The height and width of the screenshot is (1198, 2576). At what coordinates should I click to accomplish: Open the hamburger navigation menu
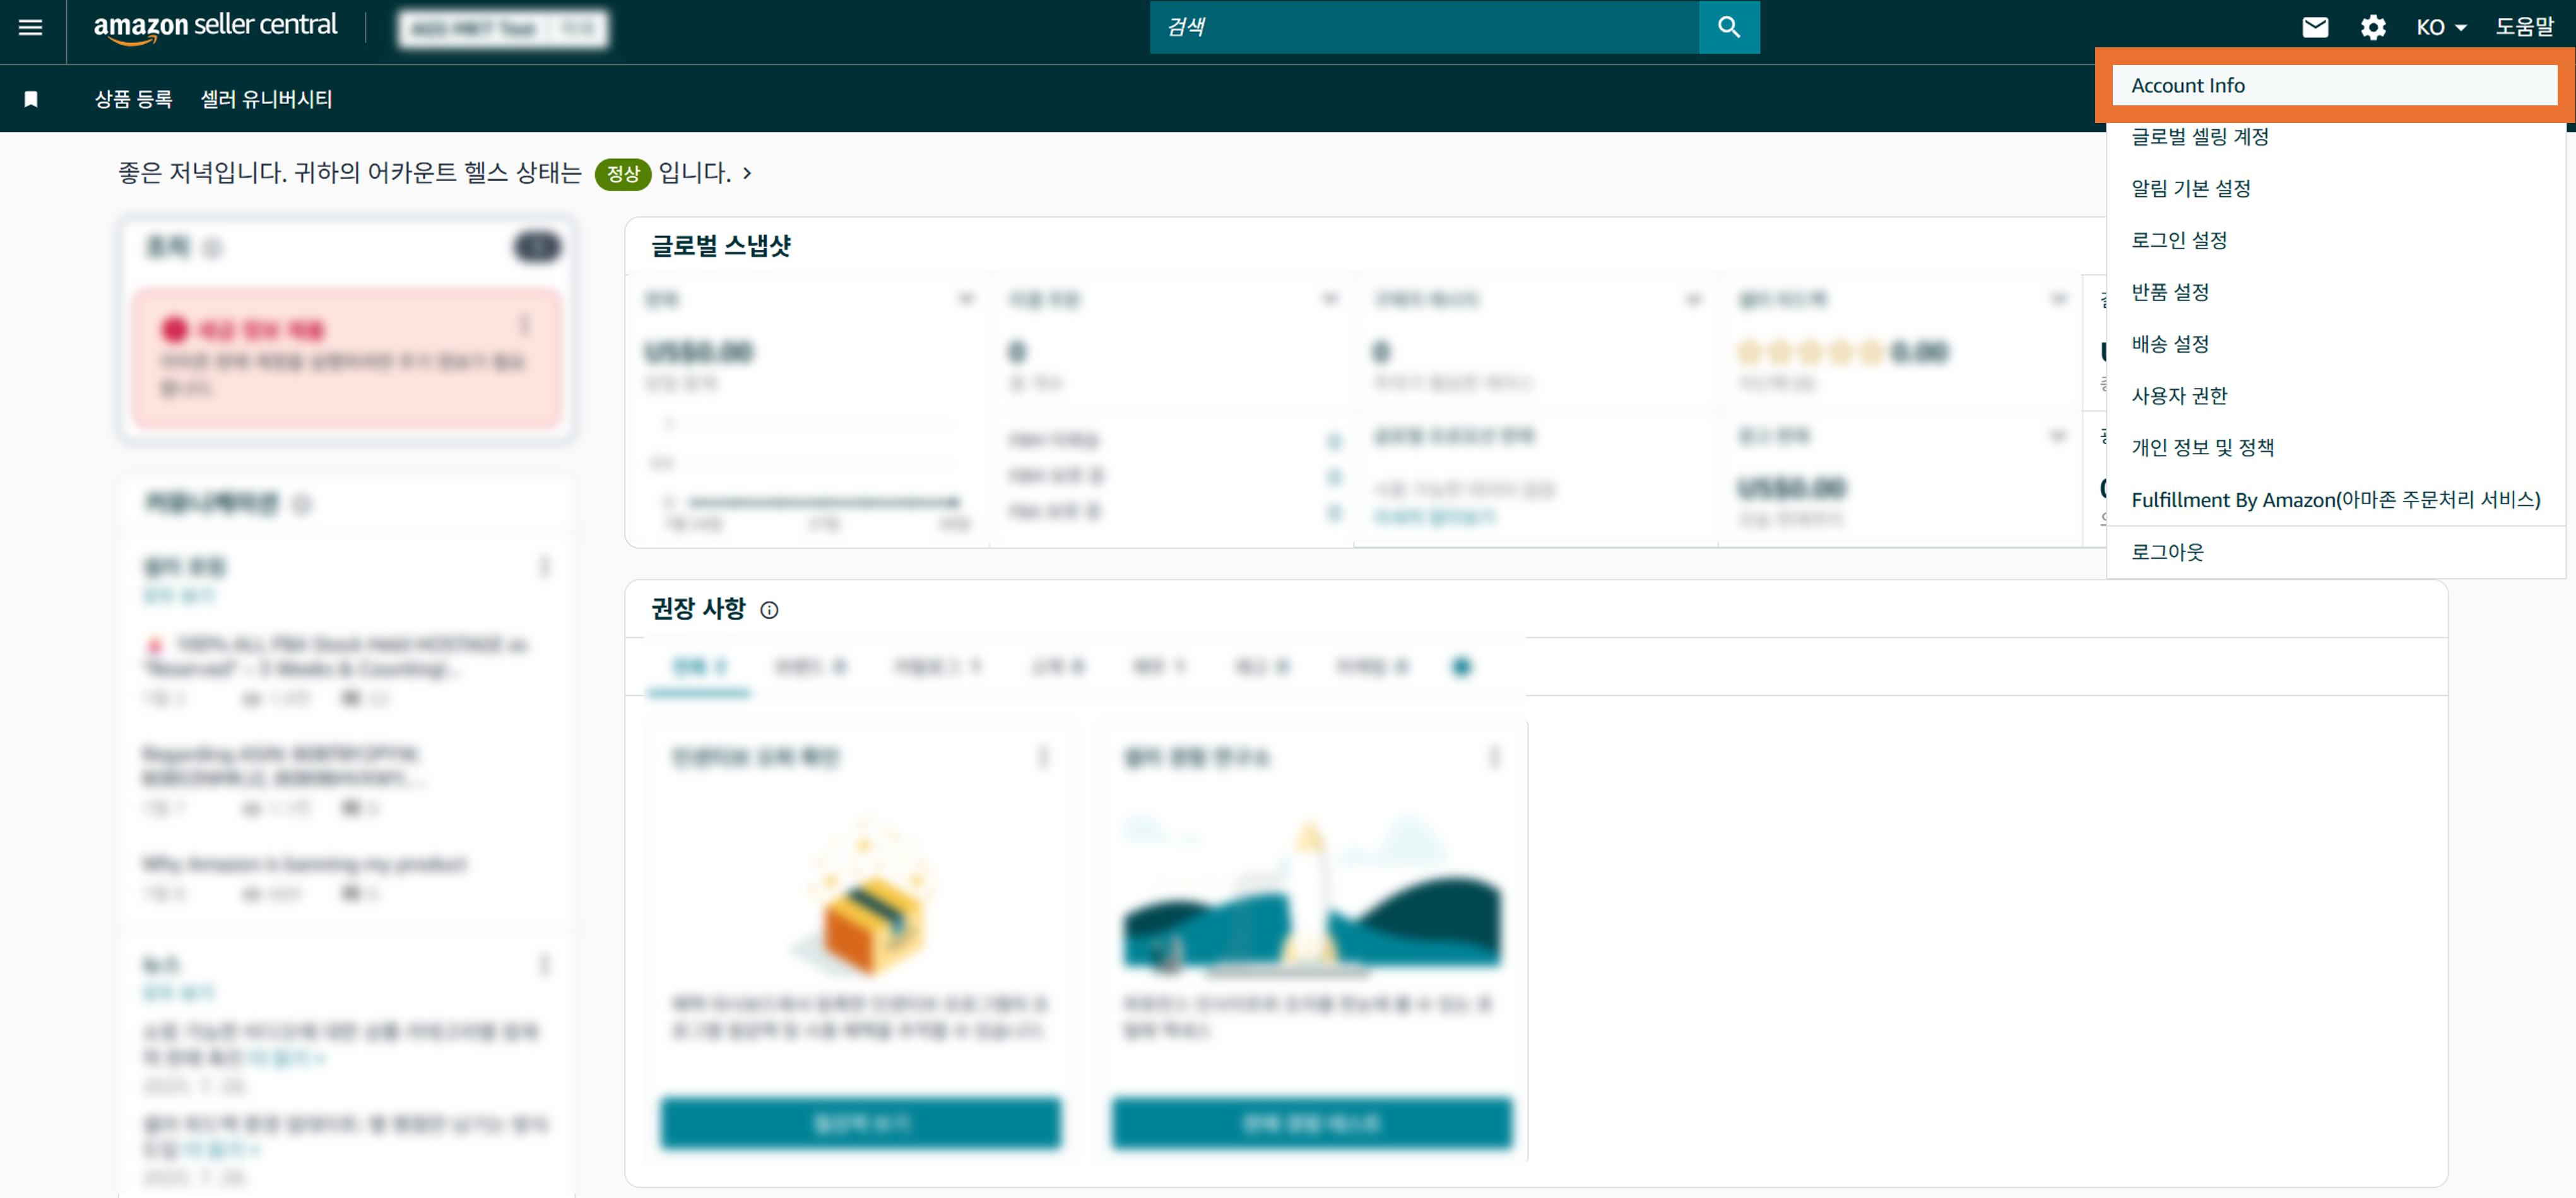(30, 27)
